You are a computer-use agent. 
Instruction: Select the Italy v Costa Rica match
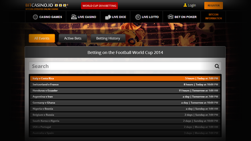(x=125, y=78)
